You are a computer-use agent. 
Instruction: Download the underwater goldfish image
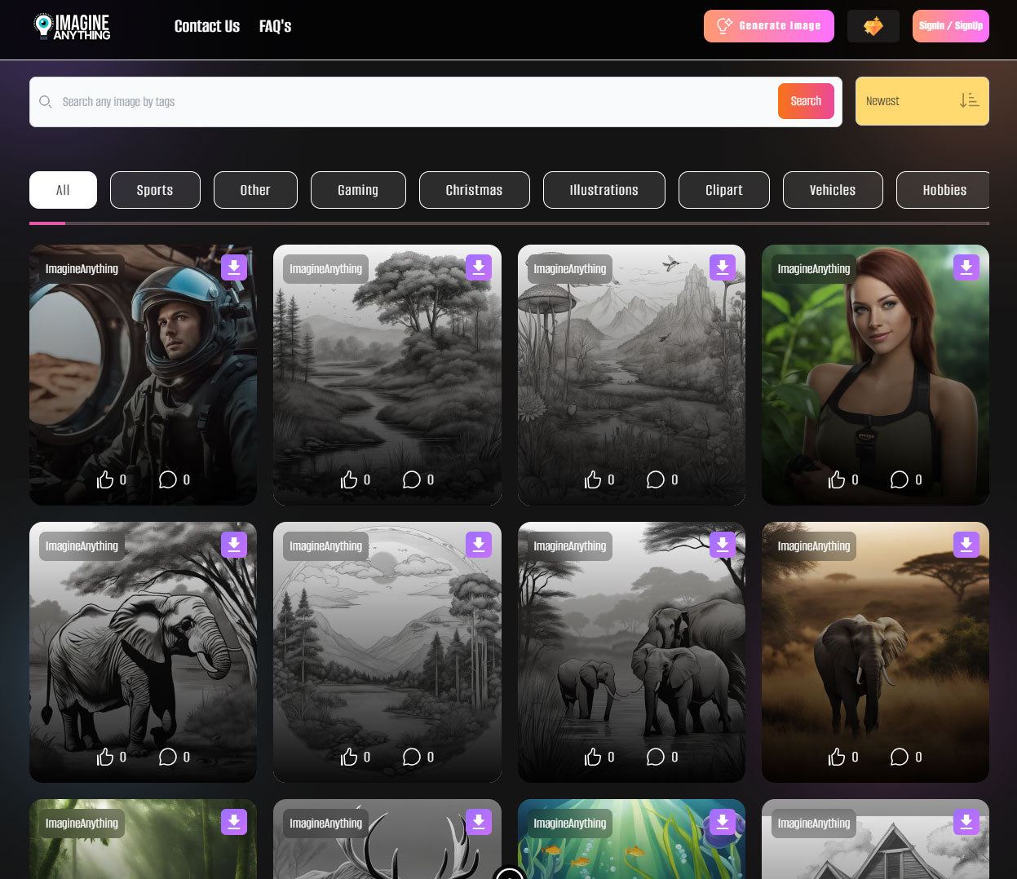(x=723, y=822)
